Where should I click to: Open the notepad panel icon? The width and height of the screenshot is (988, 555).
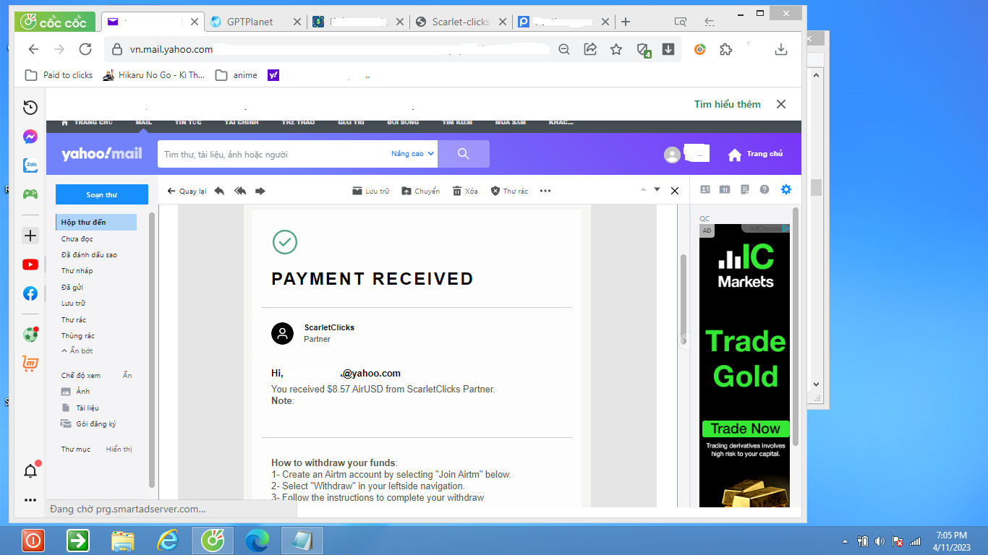point(745,189)
